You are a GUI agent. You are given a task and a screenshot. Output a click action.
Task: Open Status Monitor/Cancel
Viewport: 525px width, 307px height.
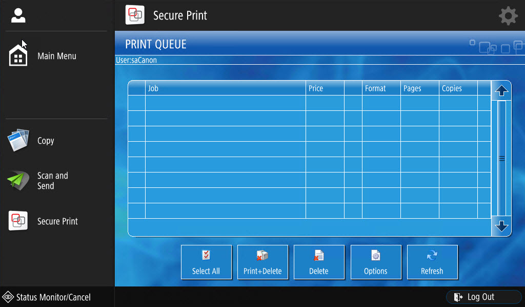click(46, 297)
